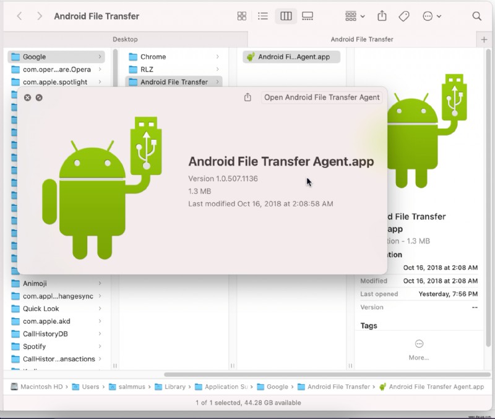Click the Search magnifier icon
This screenshot has height=419, width=495.
tap(476, 16)
